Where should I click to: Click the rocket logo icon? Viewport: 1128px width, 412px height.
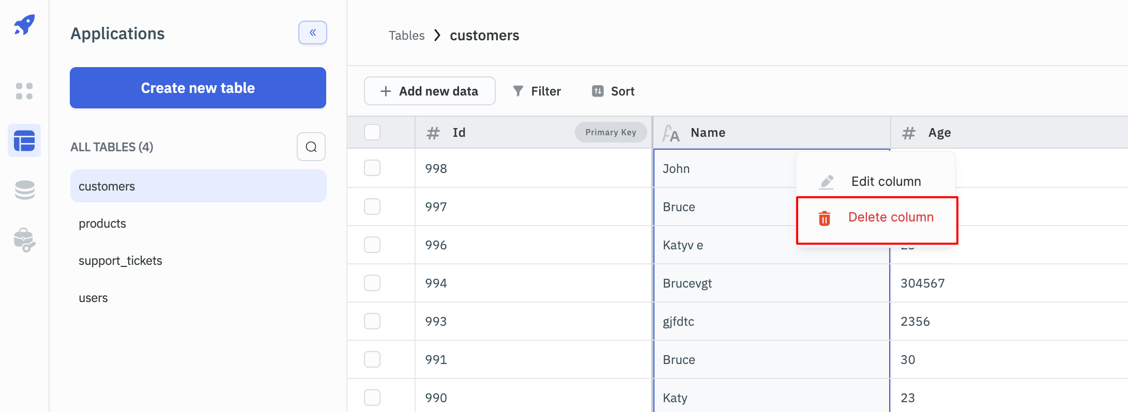pyautogui.click(x=24, y=25)
